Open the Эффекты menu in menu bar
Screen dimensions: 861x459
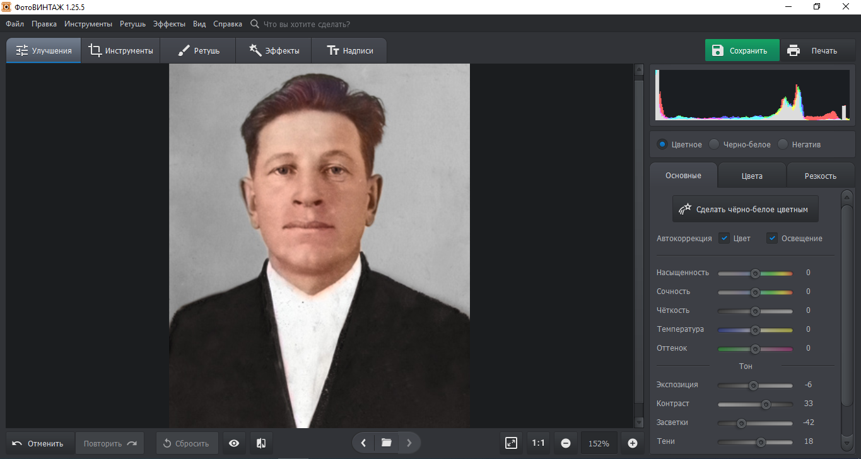click(x=169, y=24)
